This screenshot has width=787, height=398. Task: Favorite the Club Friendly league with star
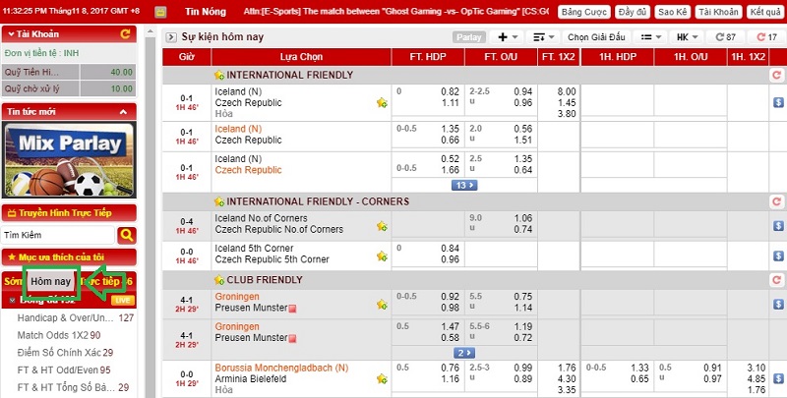coord(218,280)
